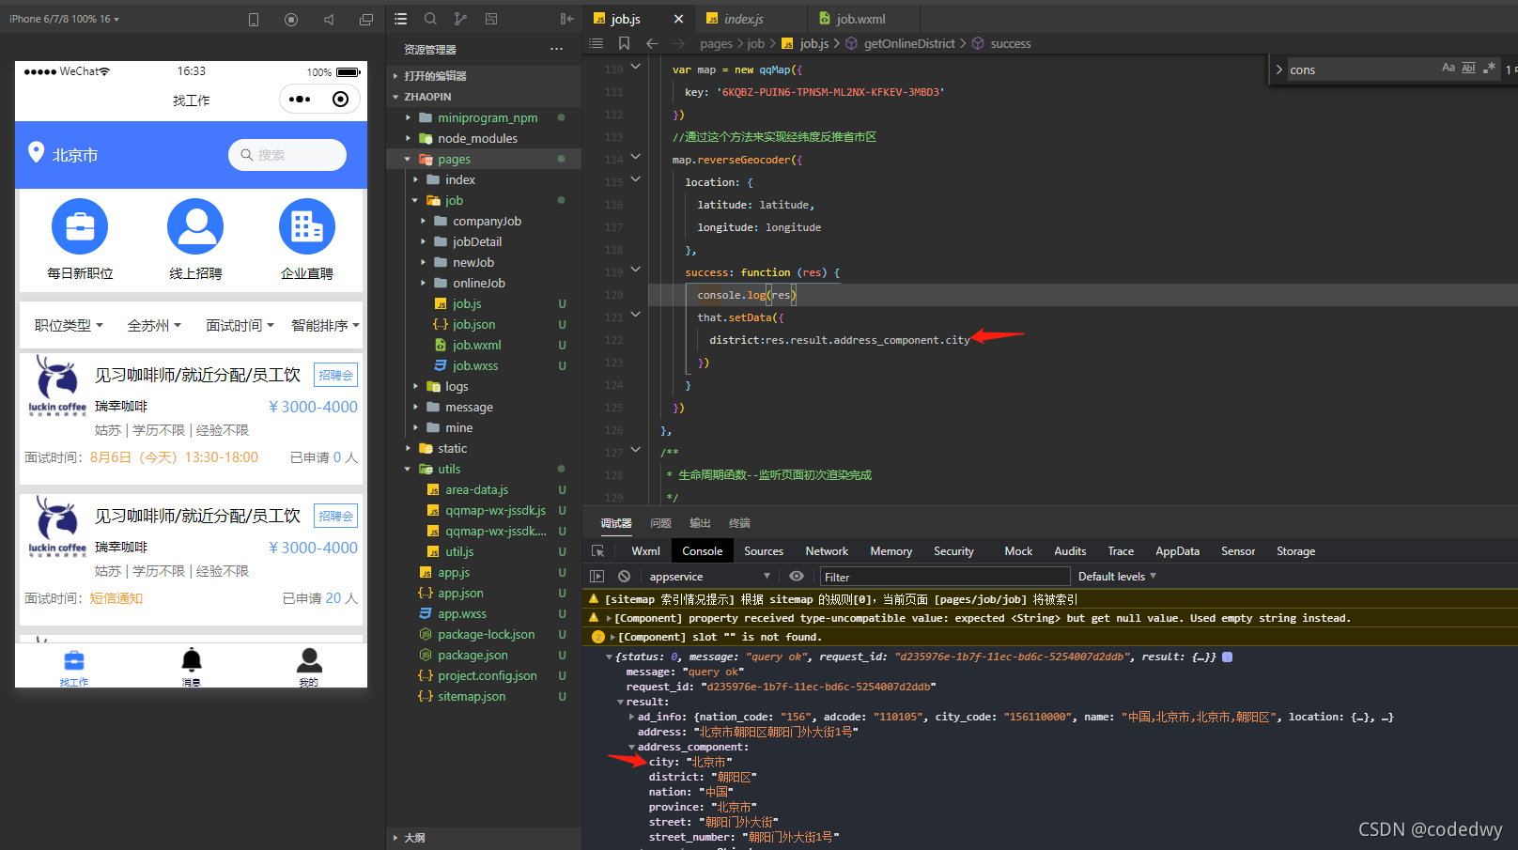Open the detached simulator window icon
The width and height of the screenshot is (1518, 850).
point(366,19)
